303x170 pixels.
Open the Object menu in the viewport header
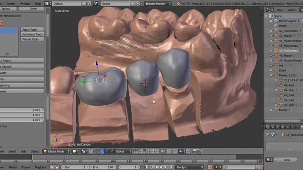click(x=35, y=152)
